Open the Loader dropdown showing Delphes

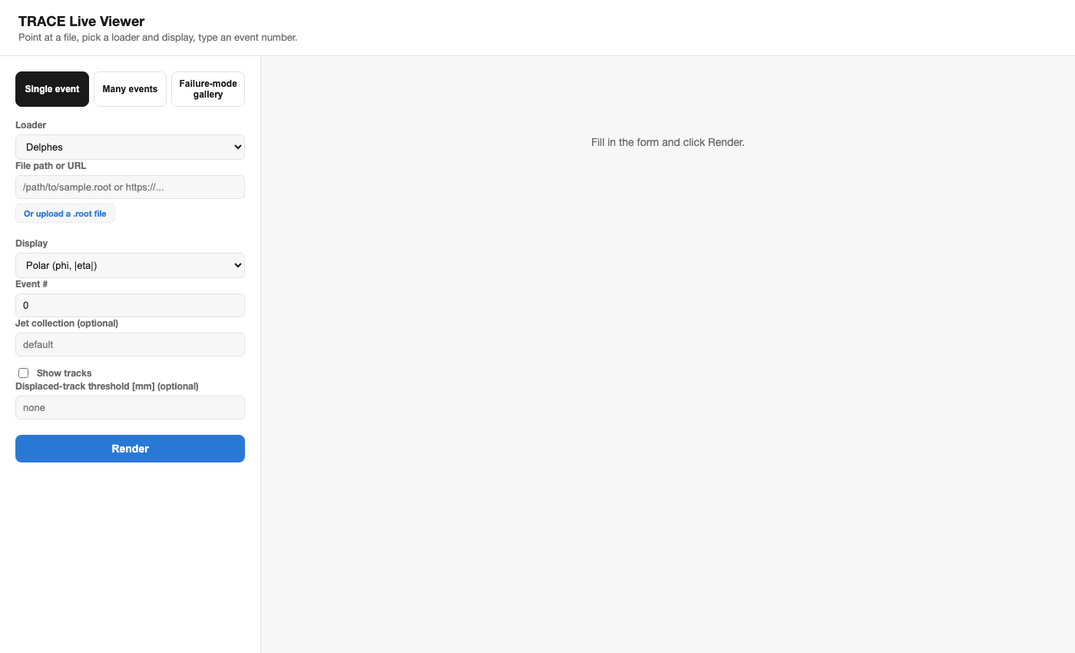coord(130,147)
